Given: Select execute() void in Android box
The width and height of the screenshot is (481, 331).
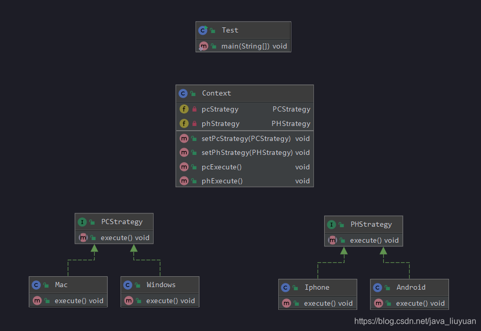Looking at the screenshot, I should coord(420,304).
